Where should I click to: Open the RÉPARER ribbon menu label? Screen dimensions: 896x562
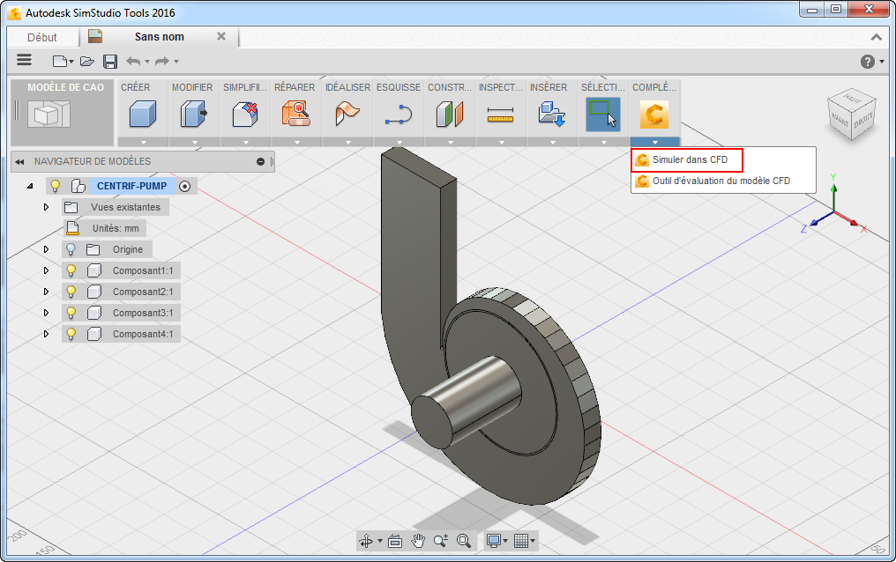295,87
